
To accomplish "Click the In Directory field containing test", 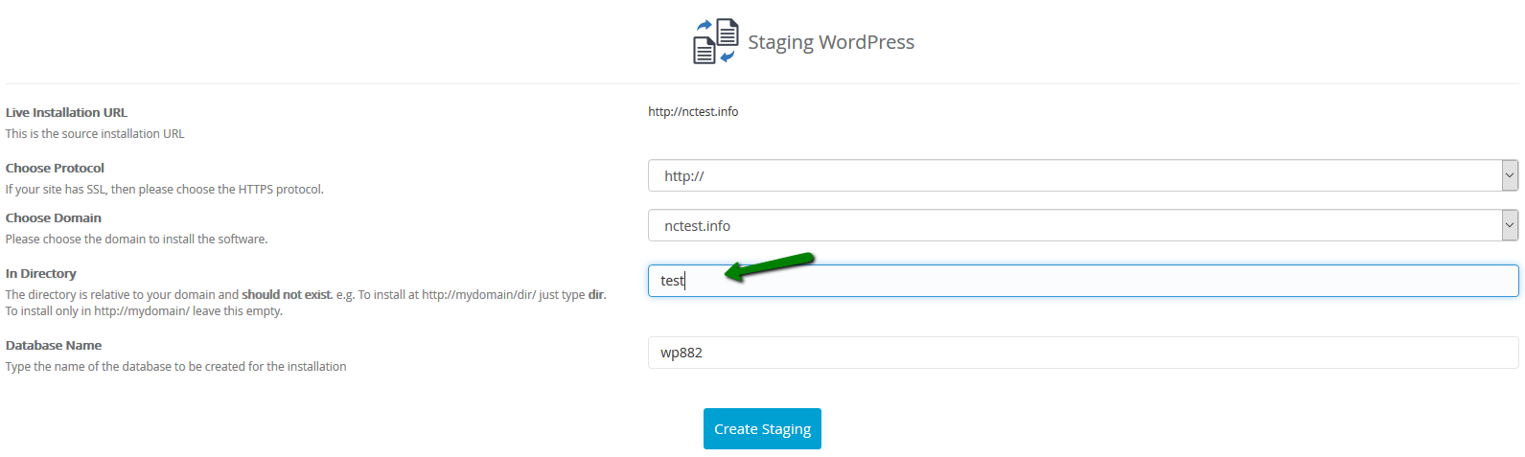I will [x=1083, y=281].
